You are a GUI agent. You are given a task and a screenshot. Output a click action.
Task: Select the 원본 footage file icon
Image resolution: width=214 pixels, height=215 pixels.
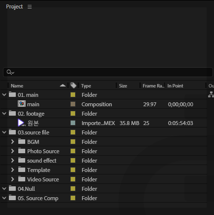22,123
